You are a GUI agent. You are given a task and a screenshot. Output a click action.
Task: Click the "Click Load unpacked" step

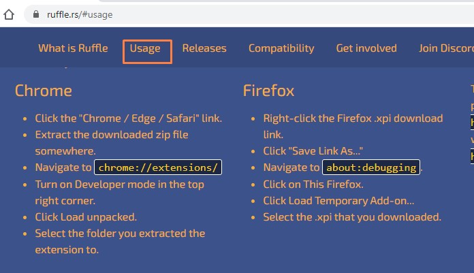click(86, 217)
